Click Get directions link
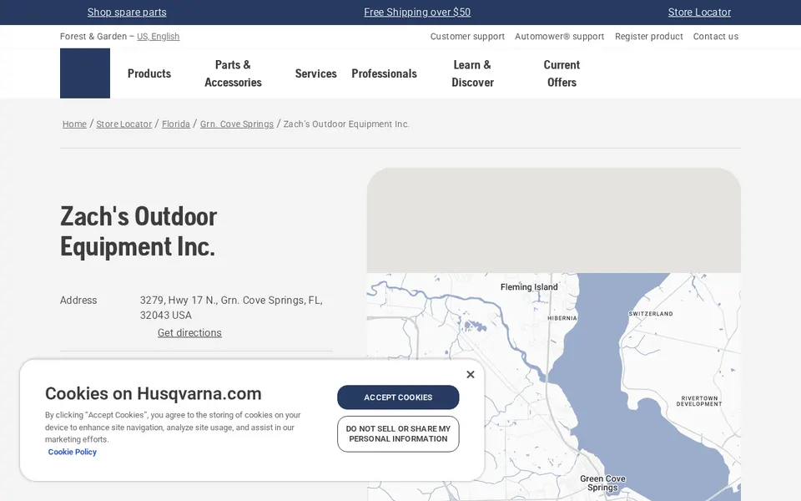The width and height of the screenshot is (801, 501). pos(189,333)
